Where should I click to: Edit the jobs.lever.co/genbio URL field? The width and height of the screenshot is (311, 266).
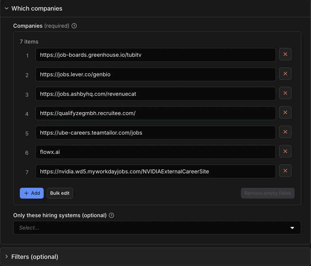pos(156,74)
